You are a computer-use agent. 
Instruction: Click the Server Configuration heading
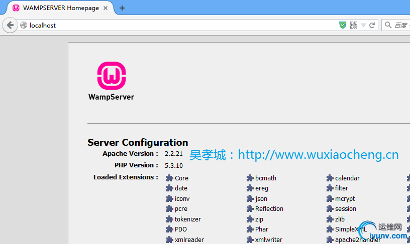pyautogui.click(x=138, y=142)
